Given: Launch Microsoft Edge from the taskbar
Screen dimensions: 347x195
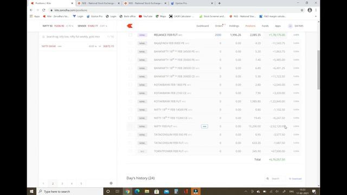Looking at the screenshot, I should tap(137, 191).
